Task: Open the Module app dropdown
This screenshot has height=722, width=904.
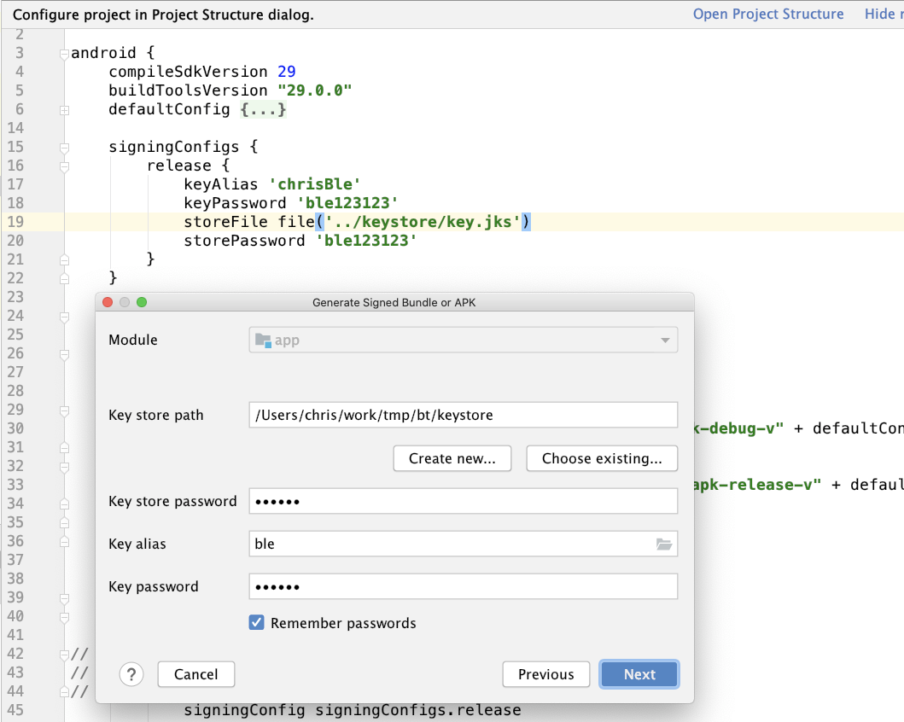Action: [463, 340]
